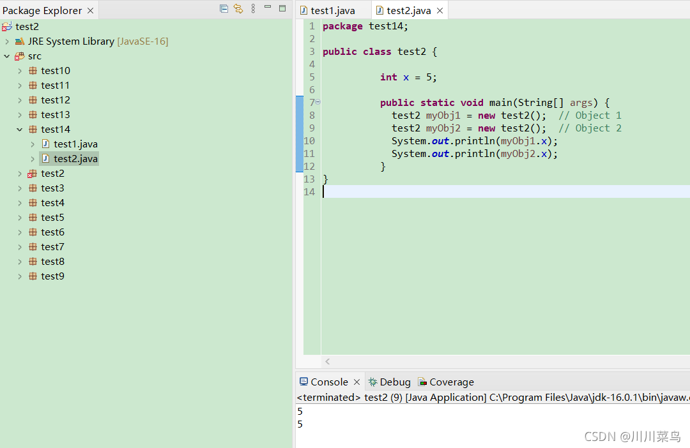Maximize the Package Explorer panel

[282, 8]
